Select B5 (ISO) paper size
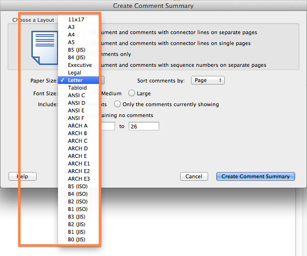The height and width of the screenshot is (256, 307). pos(77,186)
